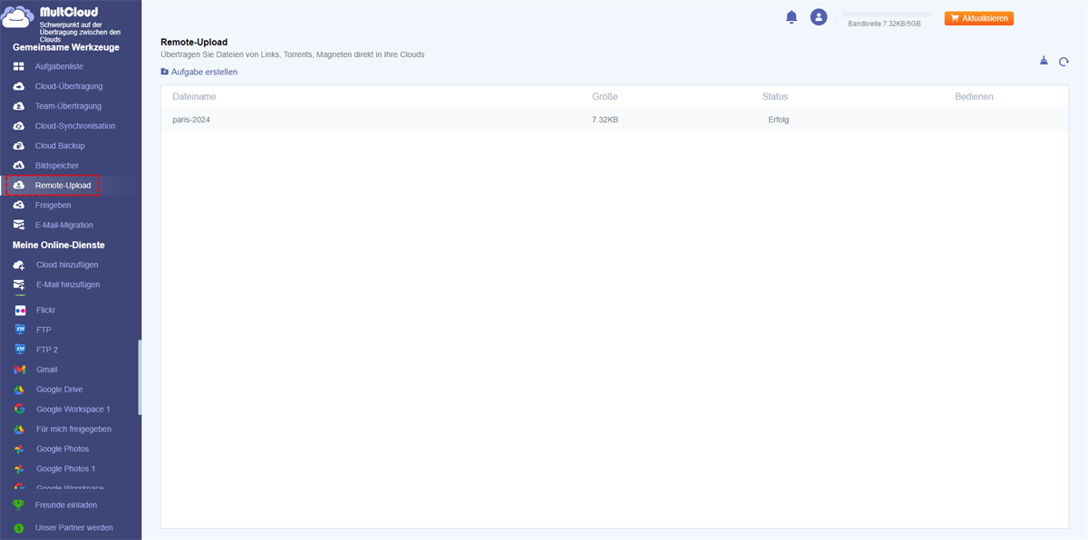Click the Aufgabenliste grid icon

(19, 67)
